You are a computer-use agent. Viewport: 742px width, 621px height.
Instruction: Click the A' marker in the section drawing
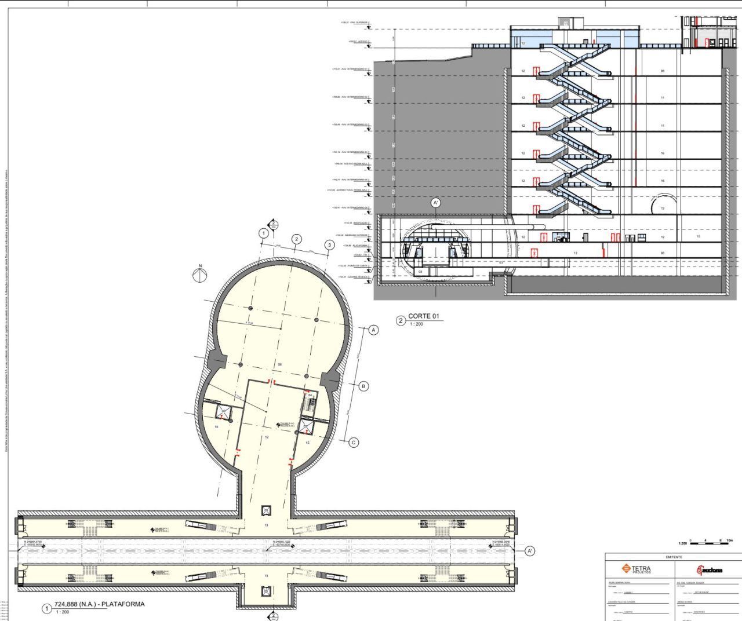coord(436,203)
